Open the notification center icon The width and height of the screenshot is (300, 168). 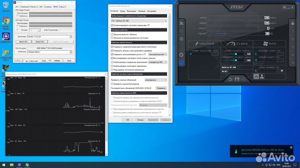click(x=295, y=165)
